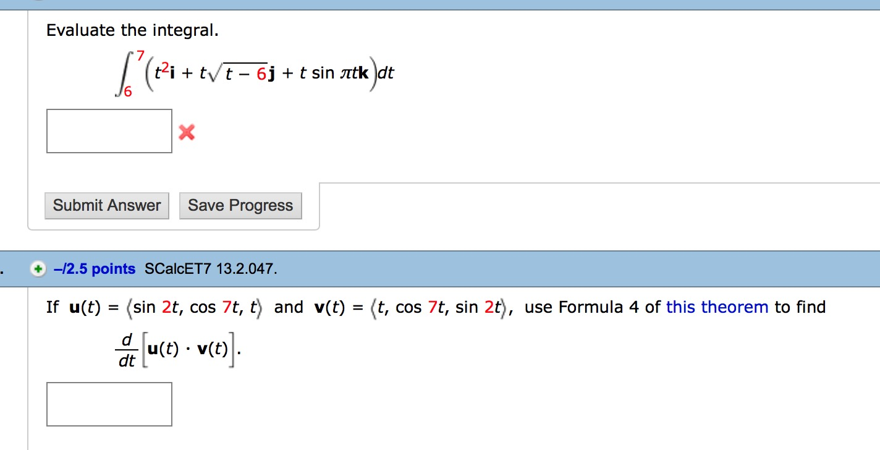Open the "this theorem" hyperlink
Viewport: 880px width, 450px height.
(716, 307)
